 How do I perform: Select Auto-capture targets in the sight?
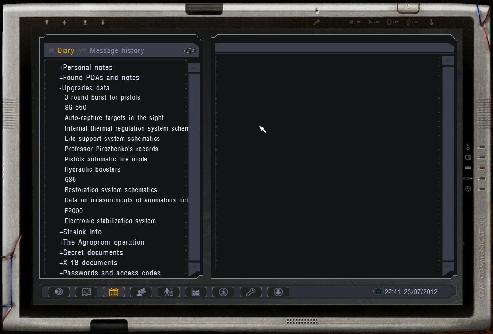click(x=114, y=118)
